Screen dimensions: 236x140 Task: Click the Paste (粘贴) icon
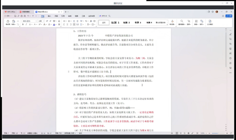[14, 21]
